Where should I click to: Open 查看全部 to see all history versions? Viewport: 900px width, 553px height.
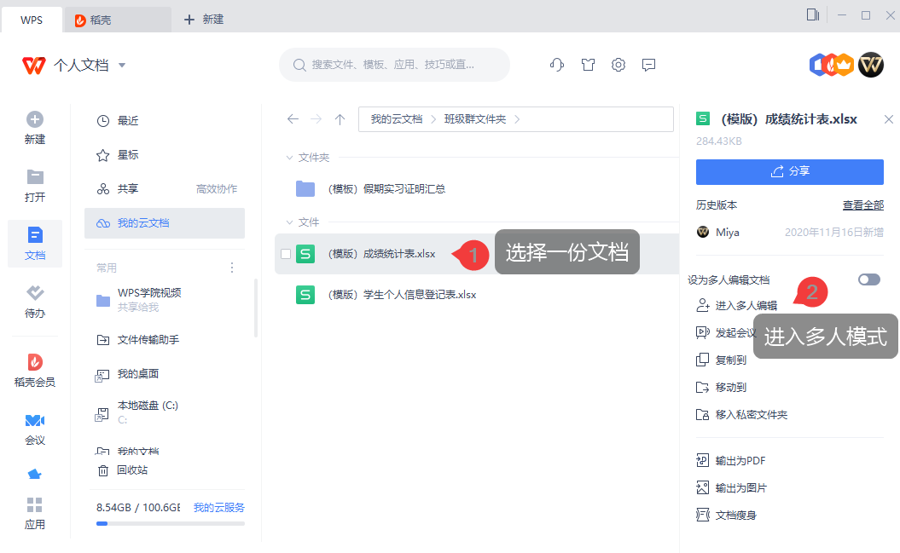point(865,205)
